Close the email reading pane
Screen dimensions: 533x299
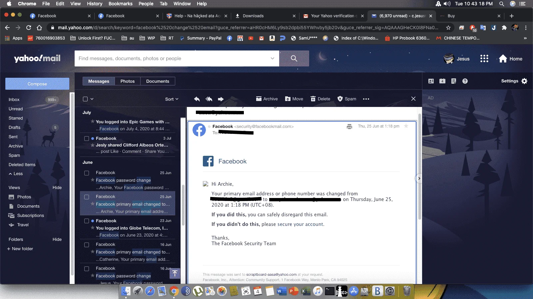413,99
